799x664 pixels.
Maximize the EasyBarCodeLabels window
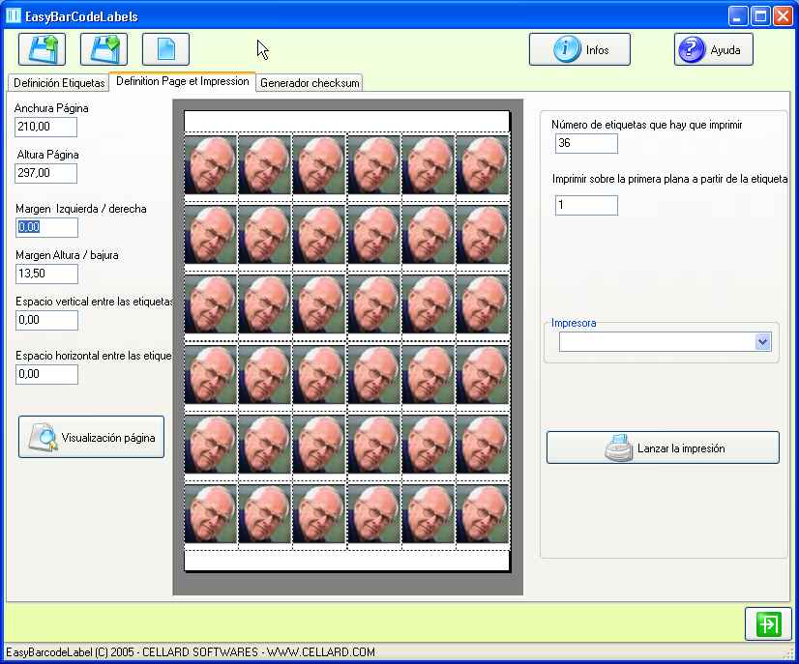click(760, 16)
